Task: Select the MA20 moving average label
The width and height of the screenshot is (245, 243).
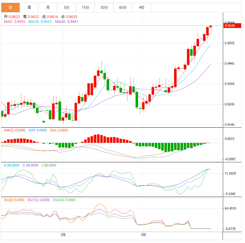Action: pos(66,22)
